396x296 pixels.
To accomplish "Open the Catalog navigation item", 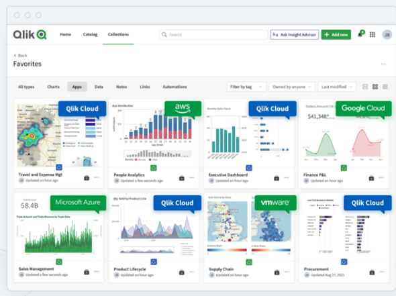I will coord(90,35).
